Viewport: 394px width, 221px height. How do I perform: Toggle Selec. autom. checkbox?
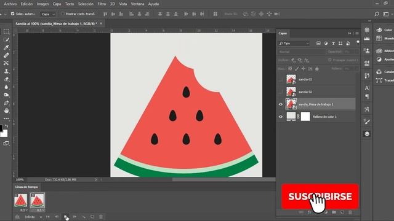pyautogui.click(x=12, y=14)
